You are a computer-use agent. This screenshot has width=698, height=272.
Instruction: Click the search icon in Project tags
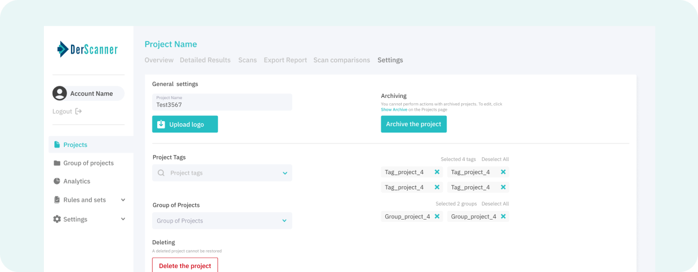(161, 173)
